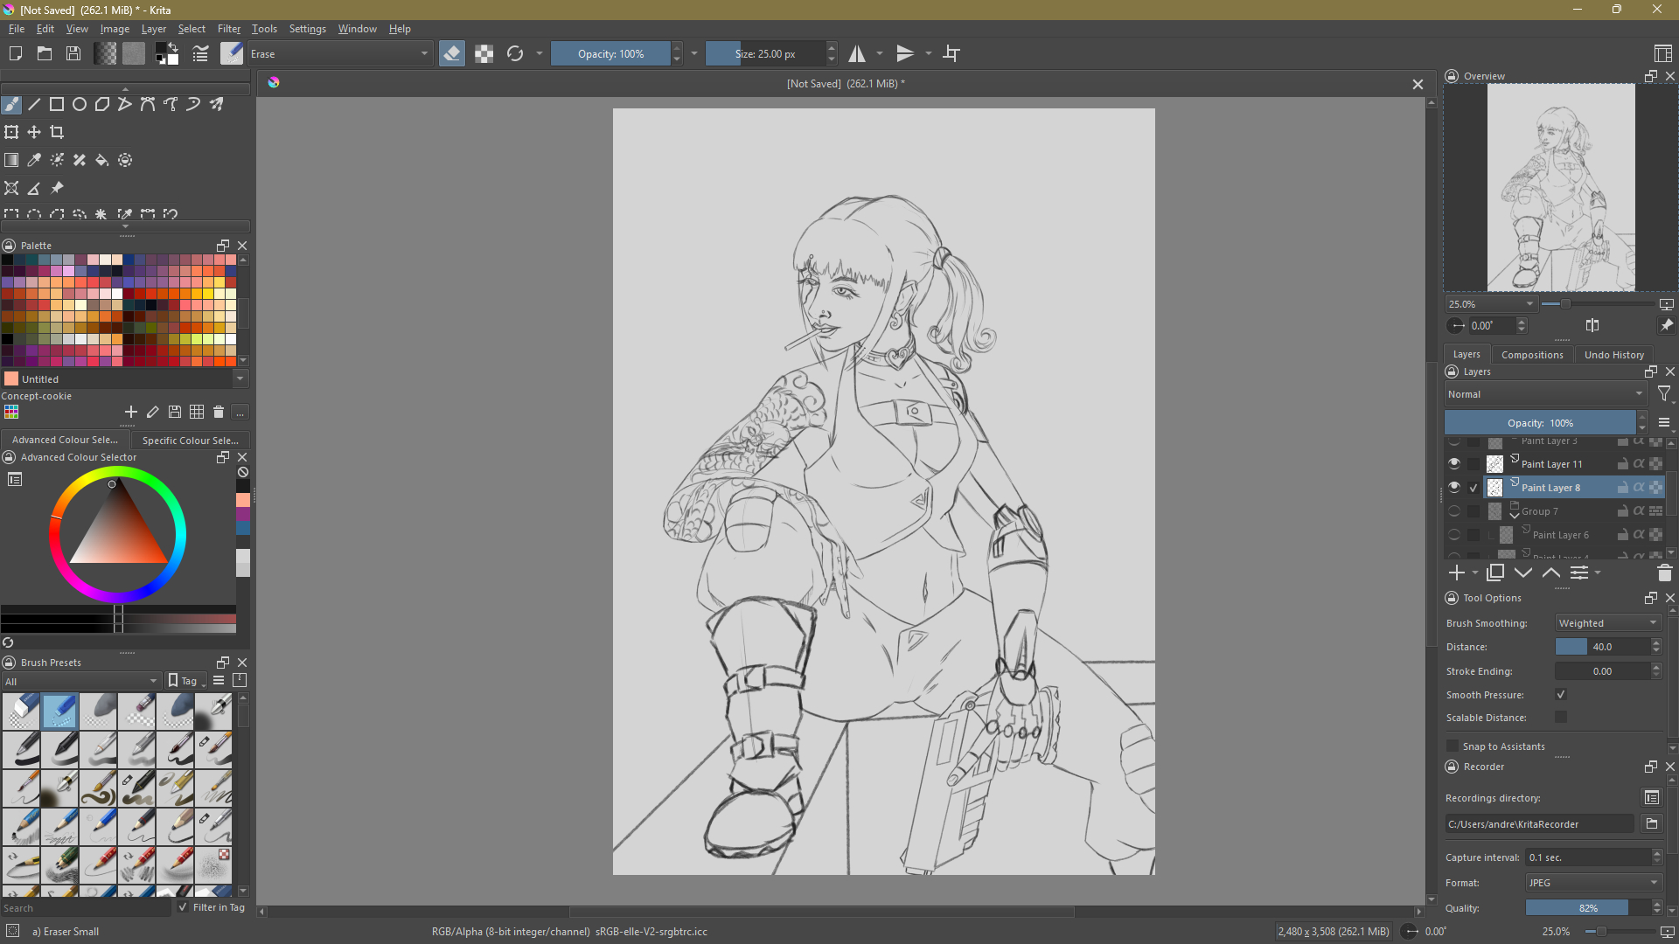Open the blending mode Normal dropdown

click(x=1544, y=394)
